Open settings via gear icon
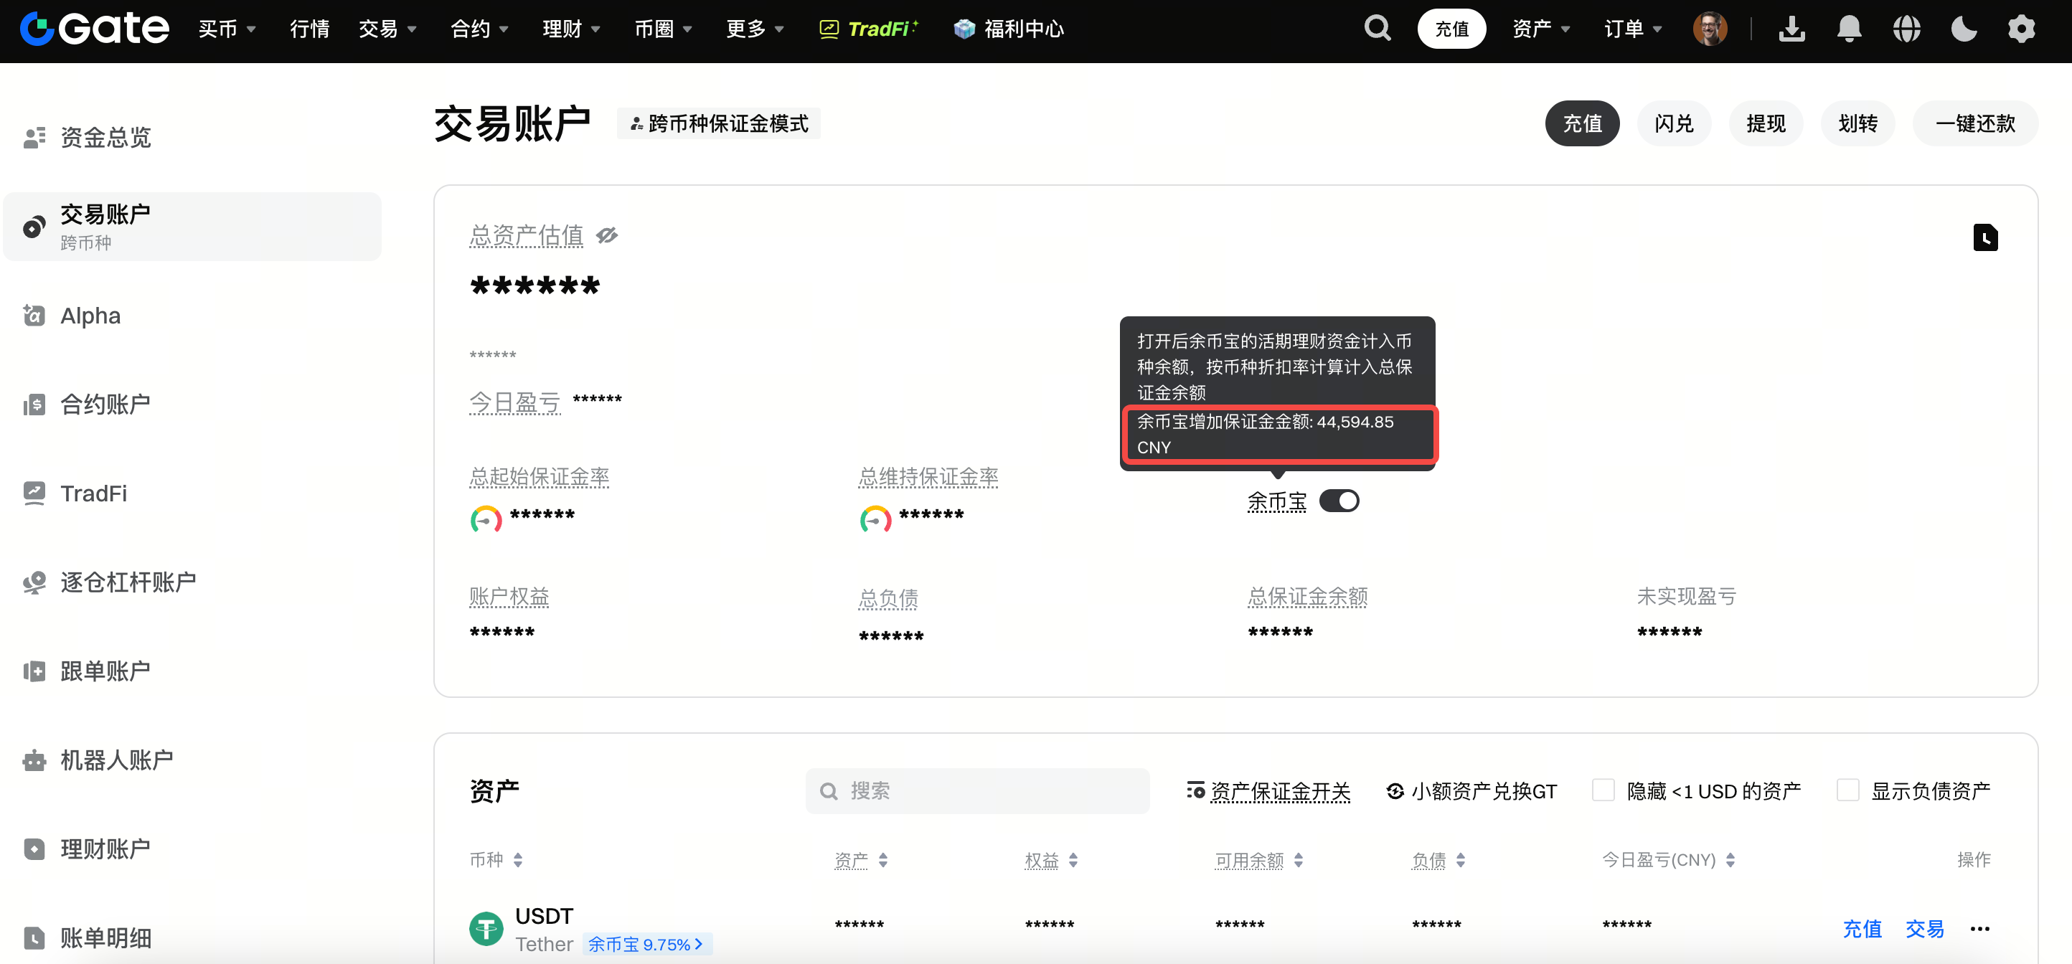This screenshot has width=2072, height=964. tap(2021, 28)
